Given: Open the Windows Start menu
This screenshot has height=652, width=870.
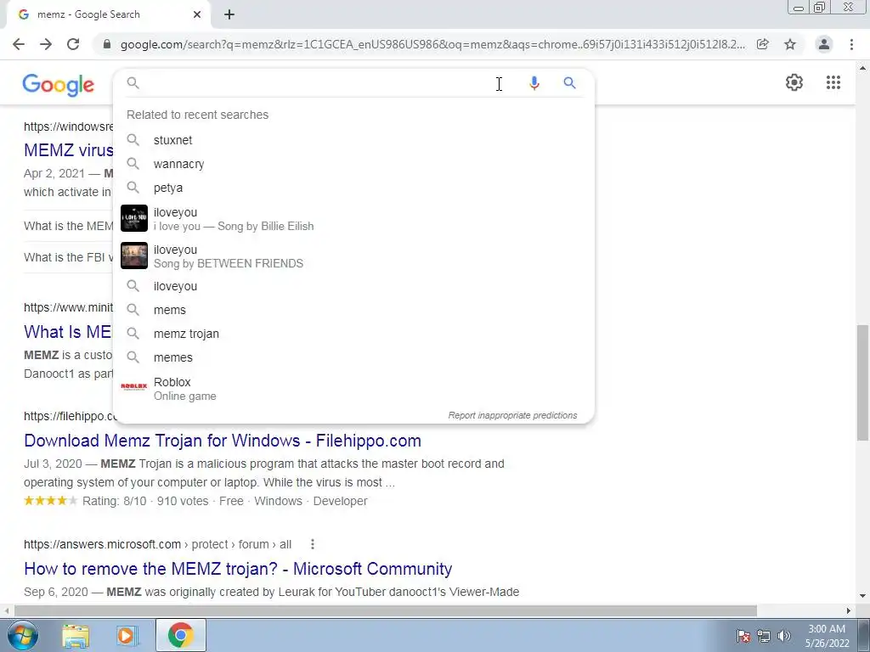Looking at the screenshot, I should coord(23,635).
